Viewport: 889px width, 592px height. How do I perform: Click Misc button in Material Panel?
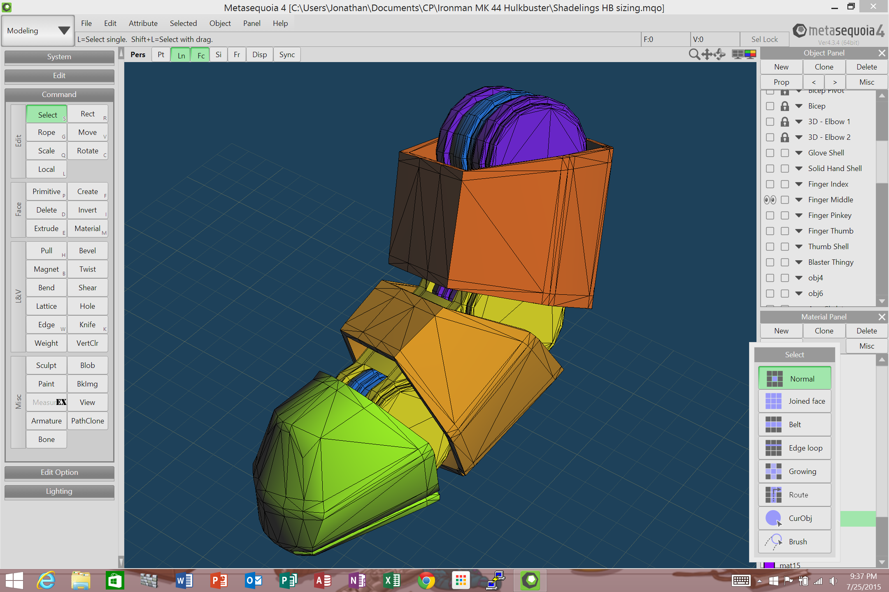click(x=867, y=346)
